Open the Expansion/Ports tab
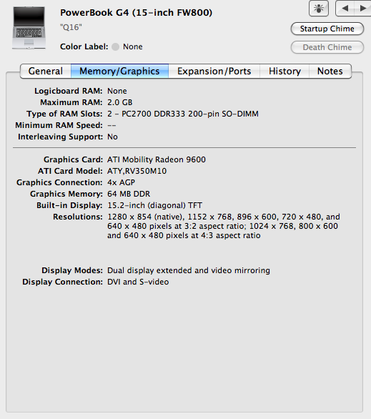The image size is (371, 419). 214,71
